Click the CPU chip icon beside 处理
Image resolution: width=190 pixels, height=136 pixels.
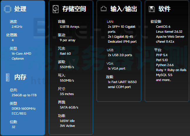[7, 9]
